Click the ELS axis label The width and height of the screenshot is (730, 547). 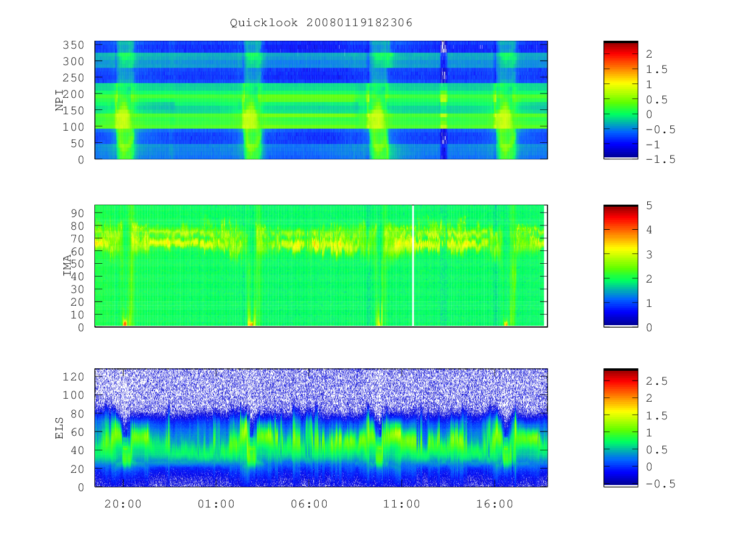(60, 427)
